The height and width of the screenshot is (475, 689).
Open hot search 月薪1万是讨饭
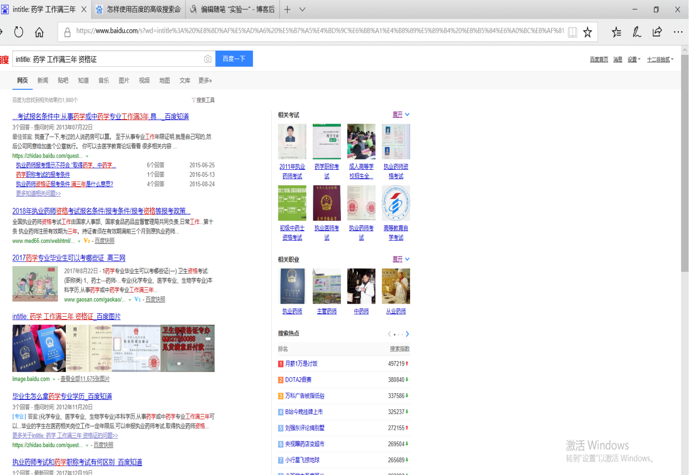tap(301, 364)
